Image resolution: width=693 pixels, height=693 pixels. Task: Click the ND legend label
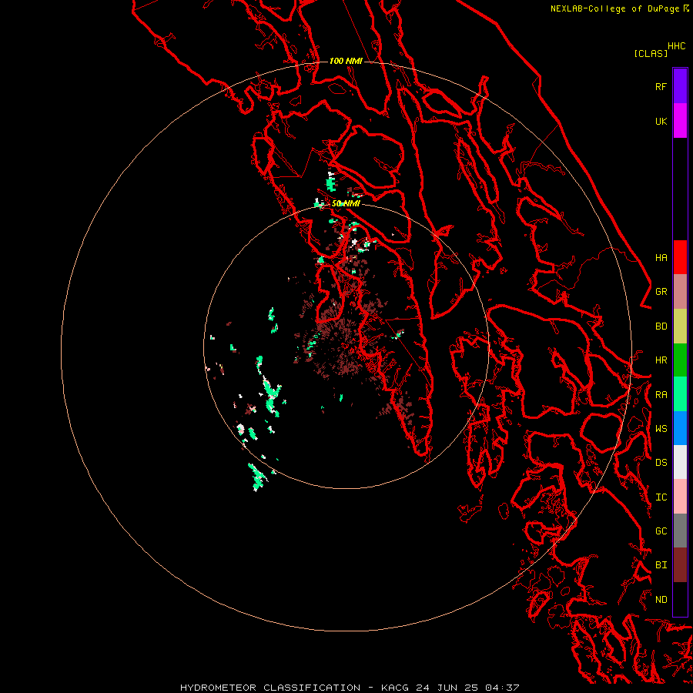click(x=661, y=600)
